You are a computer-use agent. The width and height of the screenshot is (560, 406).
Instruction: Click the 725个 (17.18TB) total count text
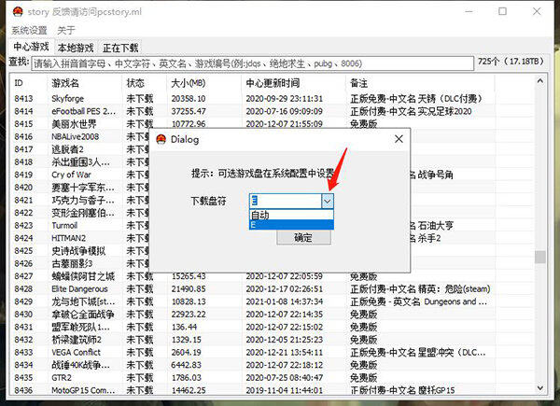511,62
